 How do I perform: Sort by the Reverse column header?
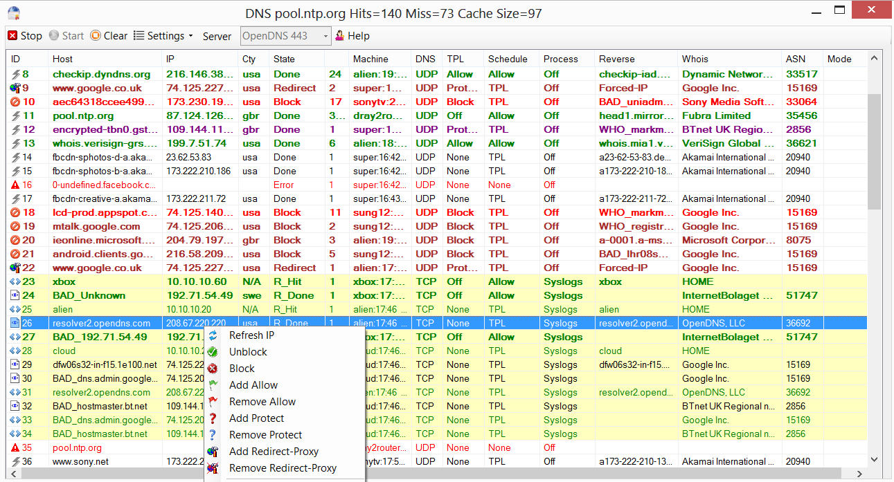pyautogui.click(x=636, y=59)
